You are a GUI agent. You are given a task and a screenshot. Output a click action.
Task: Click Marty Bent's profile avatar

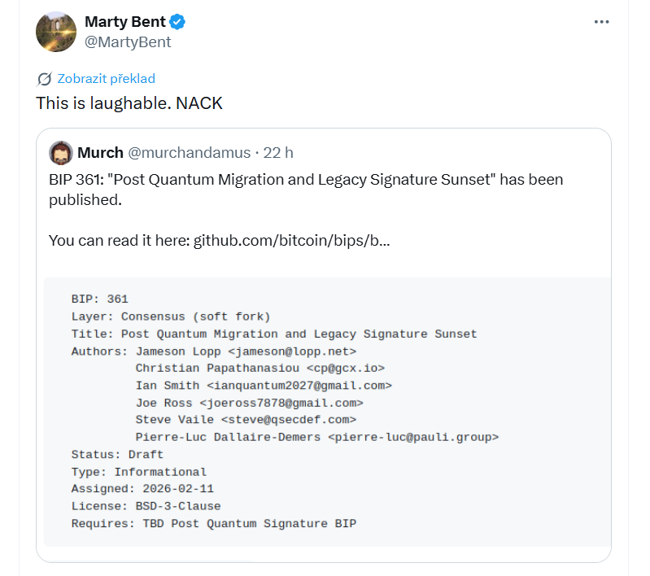coord(56,32)
